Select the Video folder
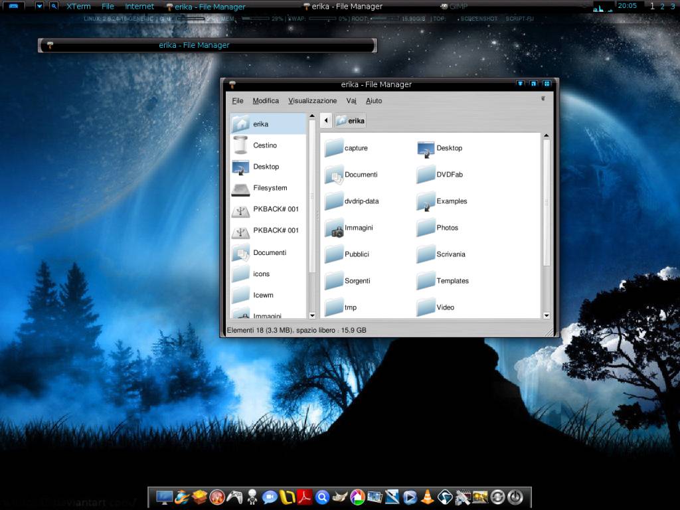The height and width of the screenshot is (510, 680). coord(436,307)
